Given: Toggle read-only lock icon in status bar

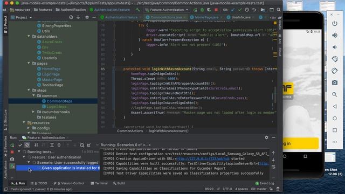Looking at the screenshot, I should click(x=271, y=189).
